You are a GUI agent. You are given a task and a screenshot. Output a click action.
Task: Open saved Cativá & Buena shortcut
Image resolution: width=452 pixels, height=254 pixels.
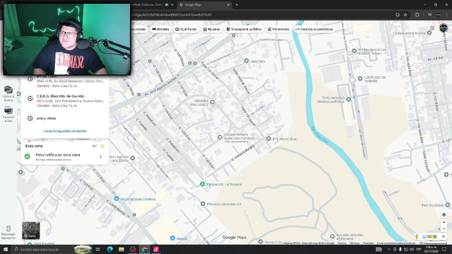(8, 93)
